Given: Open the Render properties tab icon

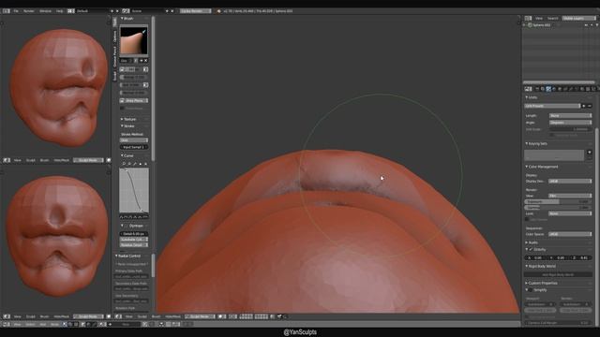Looking at the screenshot, I should [x=537, y=89].
